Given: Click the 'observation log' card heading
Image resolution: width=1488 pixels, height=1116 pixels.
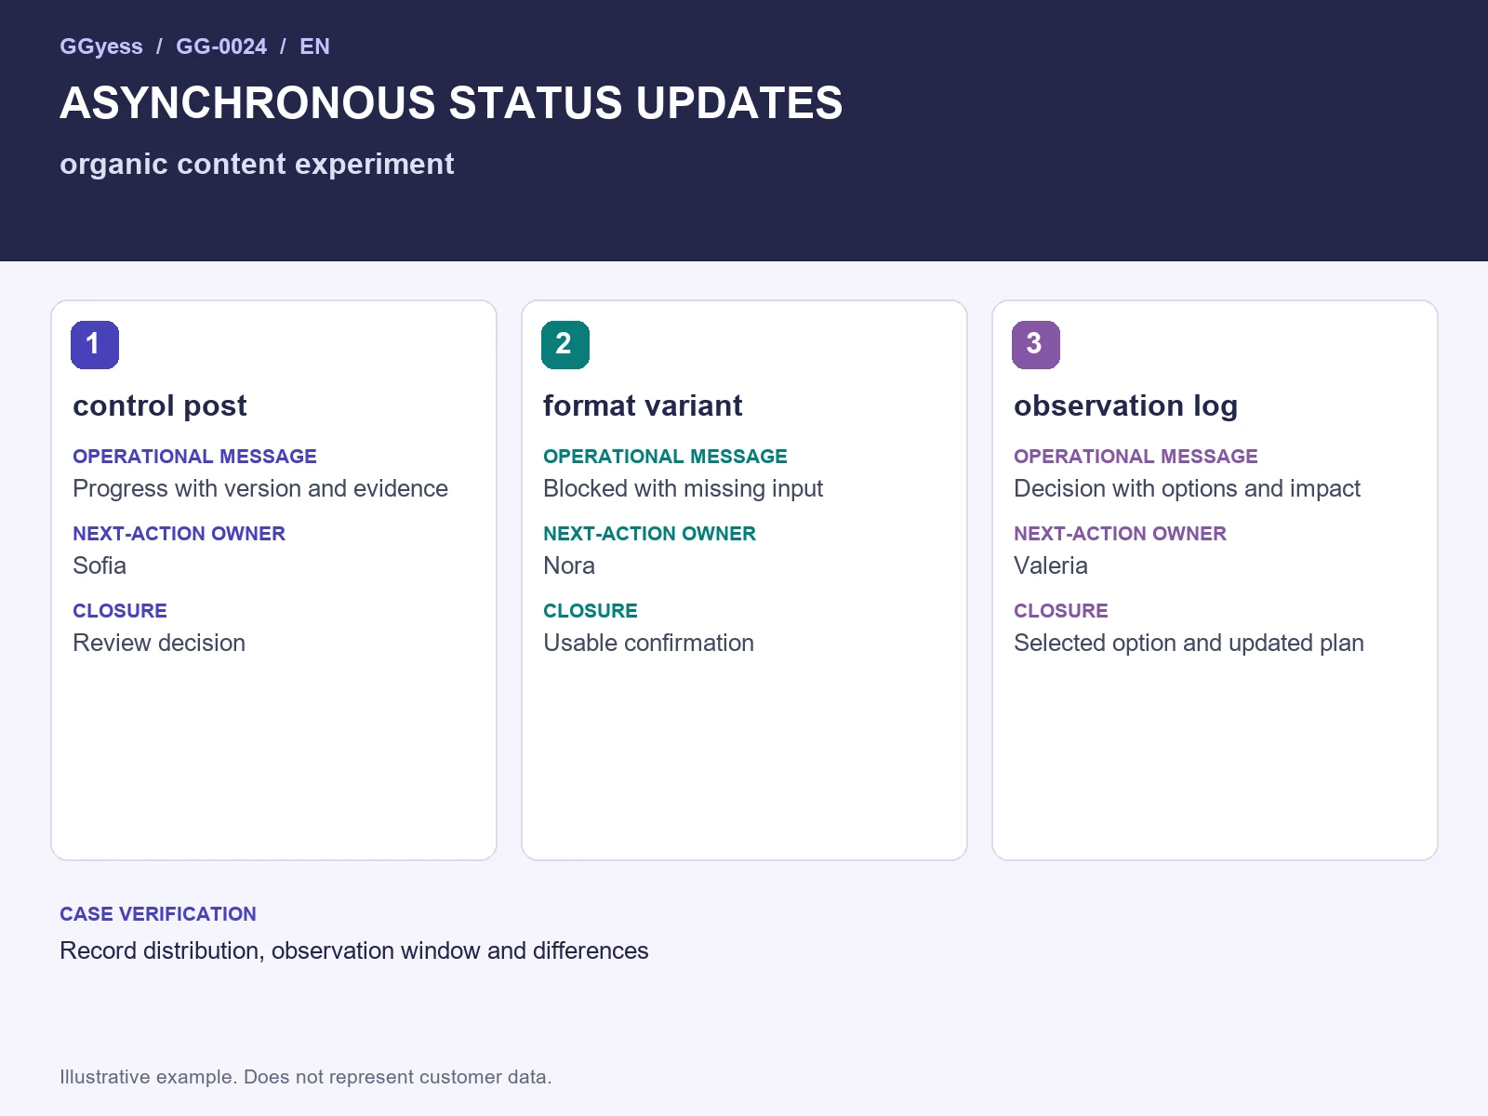Looking at the screenshot, I should pos(1125,405).
